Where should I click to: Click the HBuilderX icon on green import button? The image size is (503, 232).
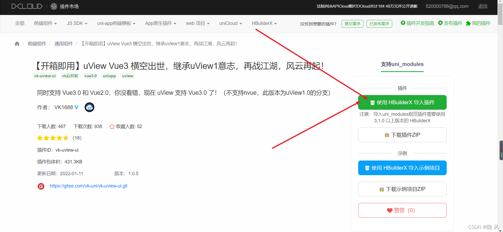coord(372,103)
